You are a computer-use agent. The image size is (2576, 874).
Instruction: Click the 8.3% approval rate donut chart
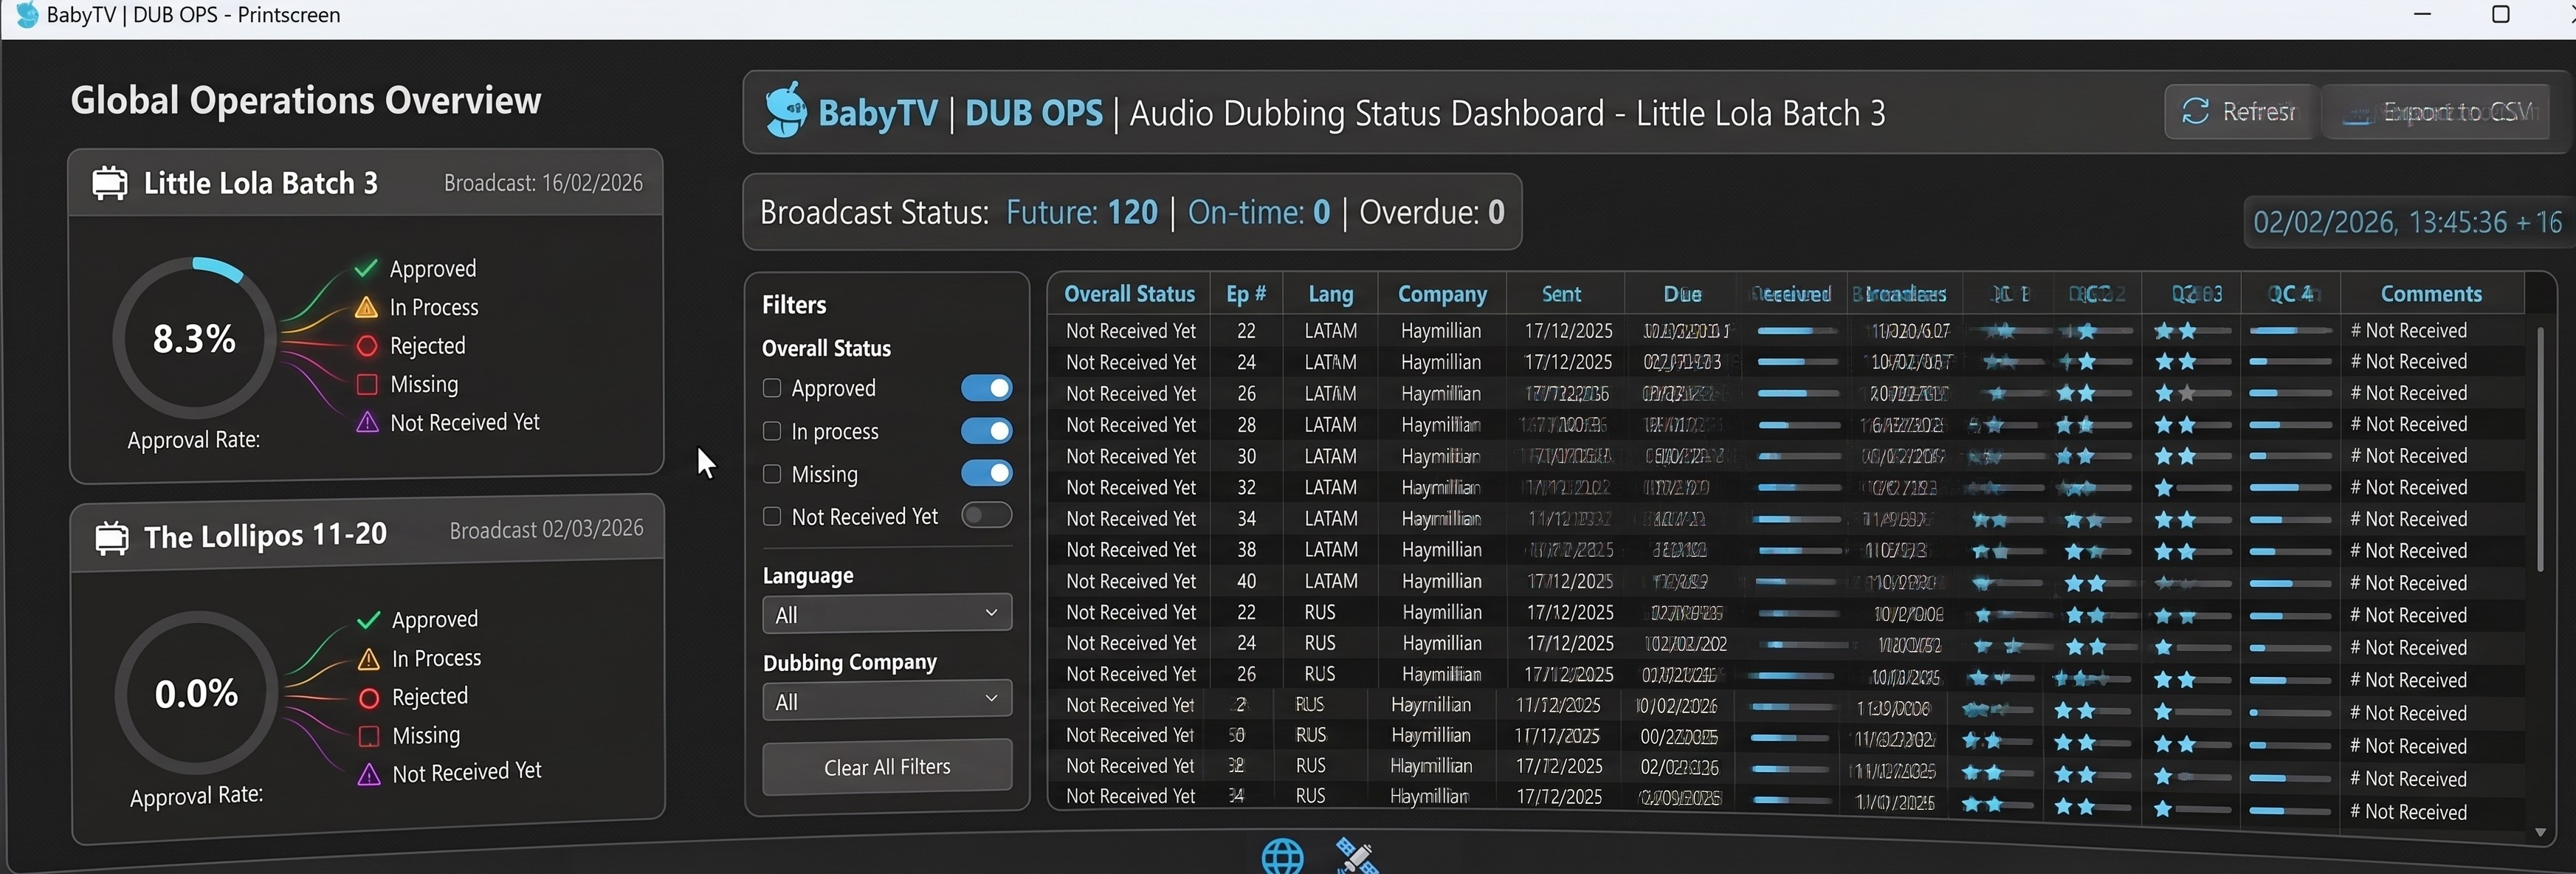pos(194,338)
